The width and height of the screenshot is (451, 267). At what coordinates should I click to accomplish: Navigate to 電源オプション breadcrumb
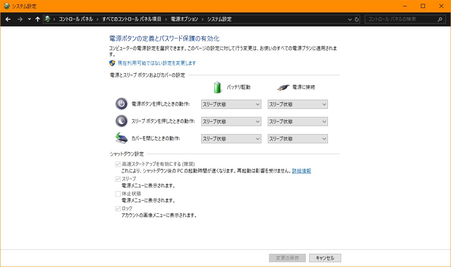pos(184,19)
